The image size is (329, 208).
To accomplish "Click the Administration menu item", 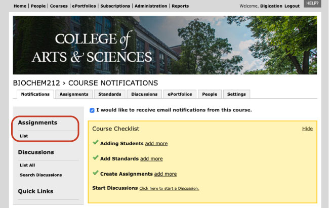I will (151, 6).
